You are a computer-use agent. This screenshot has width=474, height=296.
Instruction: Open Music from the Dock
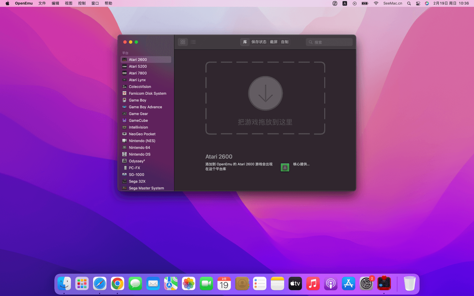pyautogui.click(x=313, y=284)
